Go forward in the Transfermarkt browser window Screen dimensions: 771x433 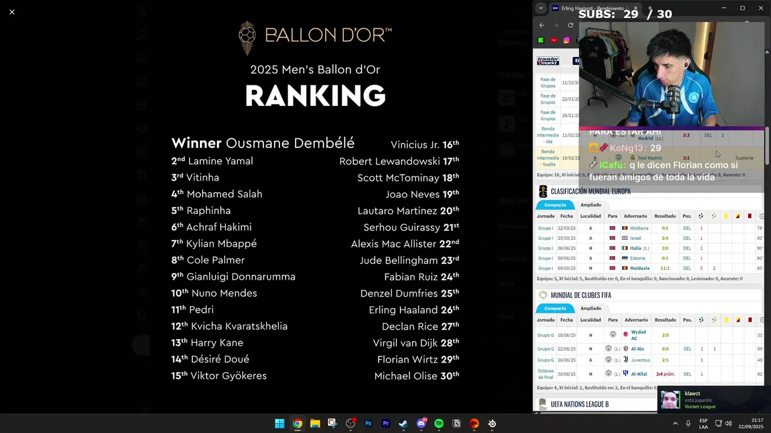click(x=556, y=25)
